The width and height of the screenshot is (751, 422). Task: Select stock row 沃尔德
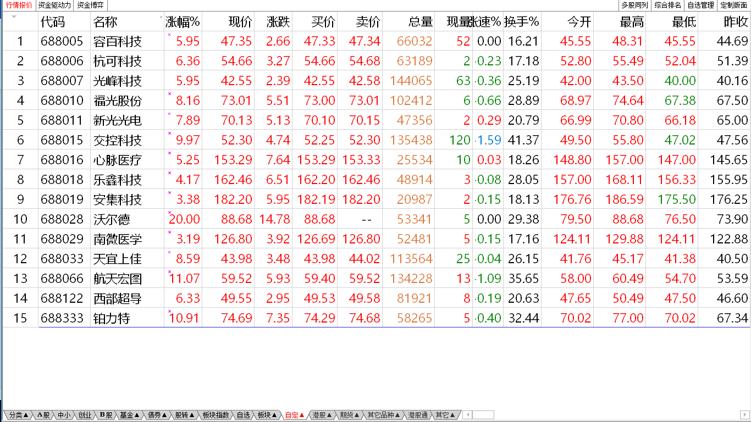pos(375,219)
